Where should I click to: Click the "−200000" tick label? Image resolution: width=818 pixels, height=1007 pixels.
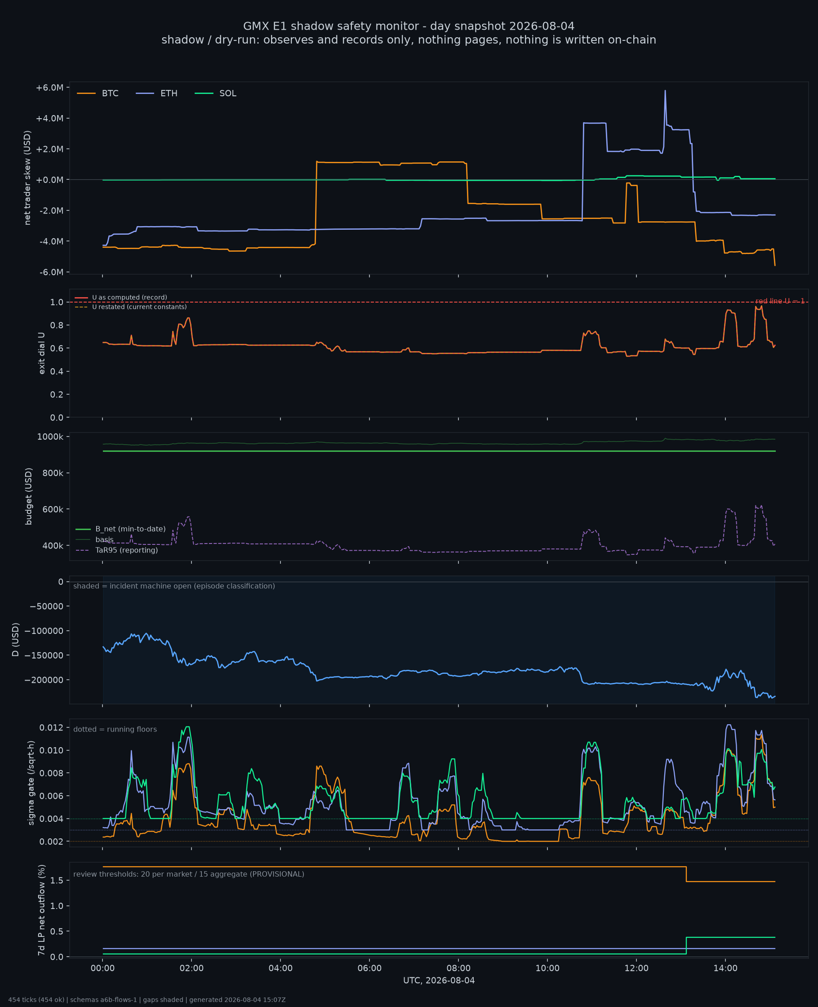click(x=44, y=680)
